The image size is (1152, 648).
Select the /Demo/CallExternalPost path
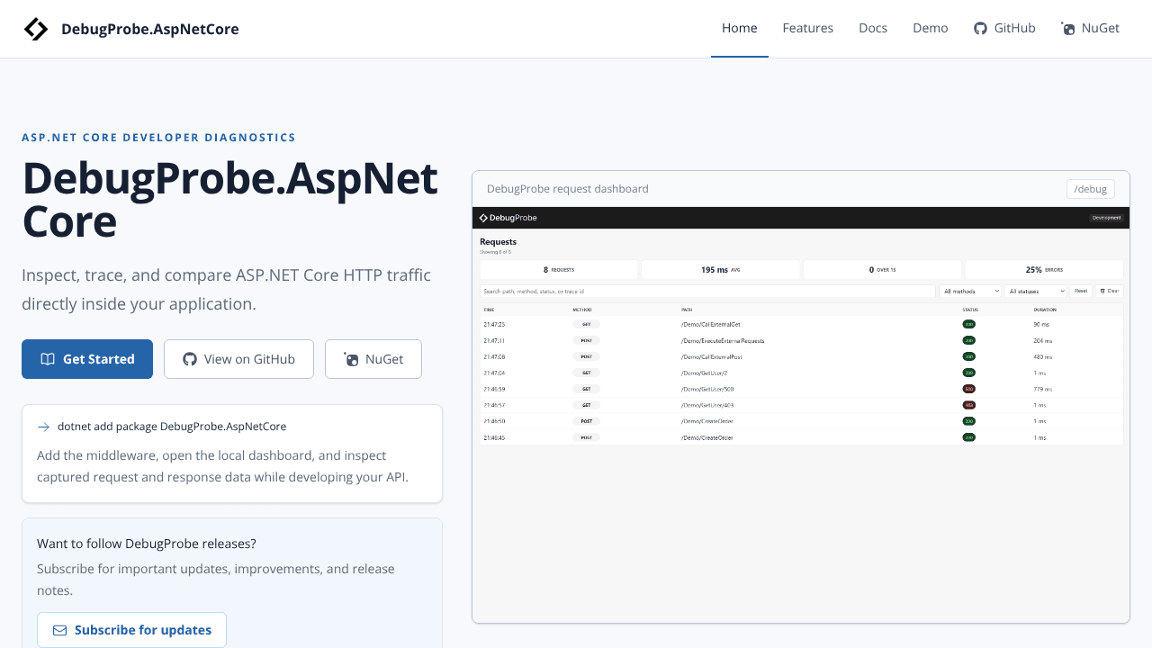click(x=711, y=356)
